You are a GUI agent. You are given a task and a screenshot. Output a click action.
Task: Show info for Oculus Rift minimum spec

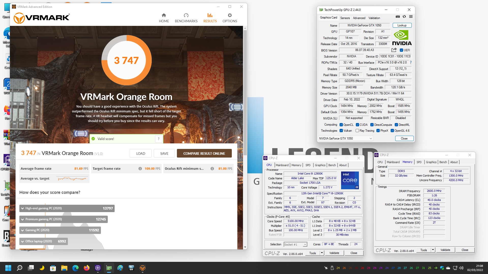212,169
